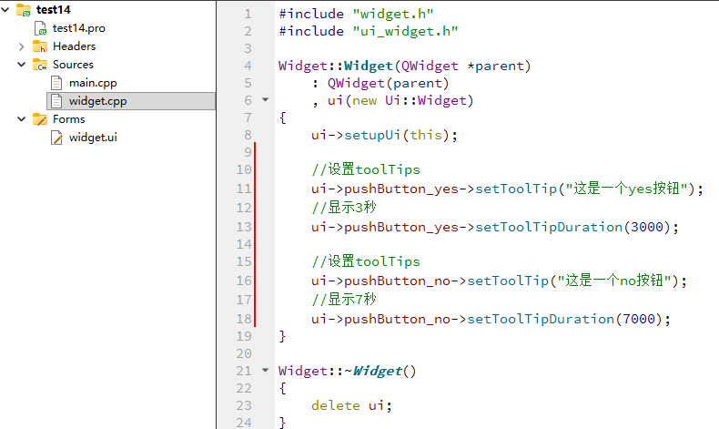Click the Headers folder icon
This screenshot has width=719, height=429.
(40, 46)
